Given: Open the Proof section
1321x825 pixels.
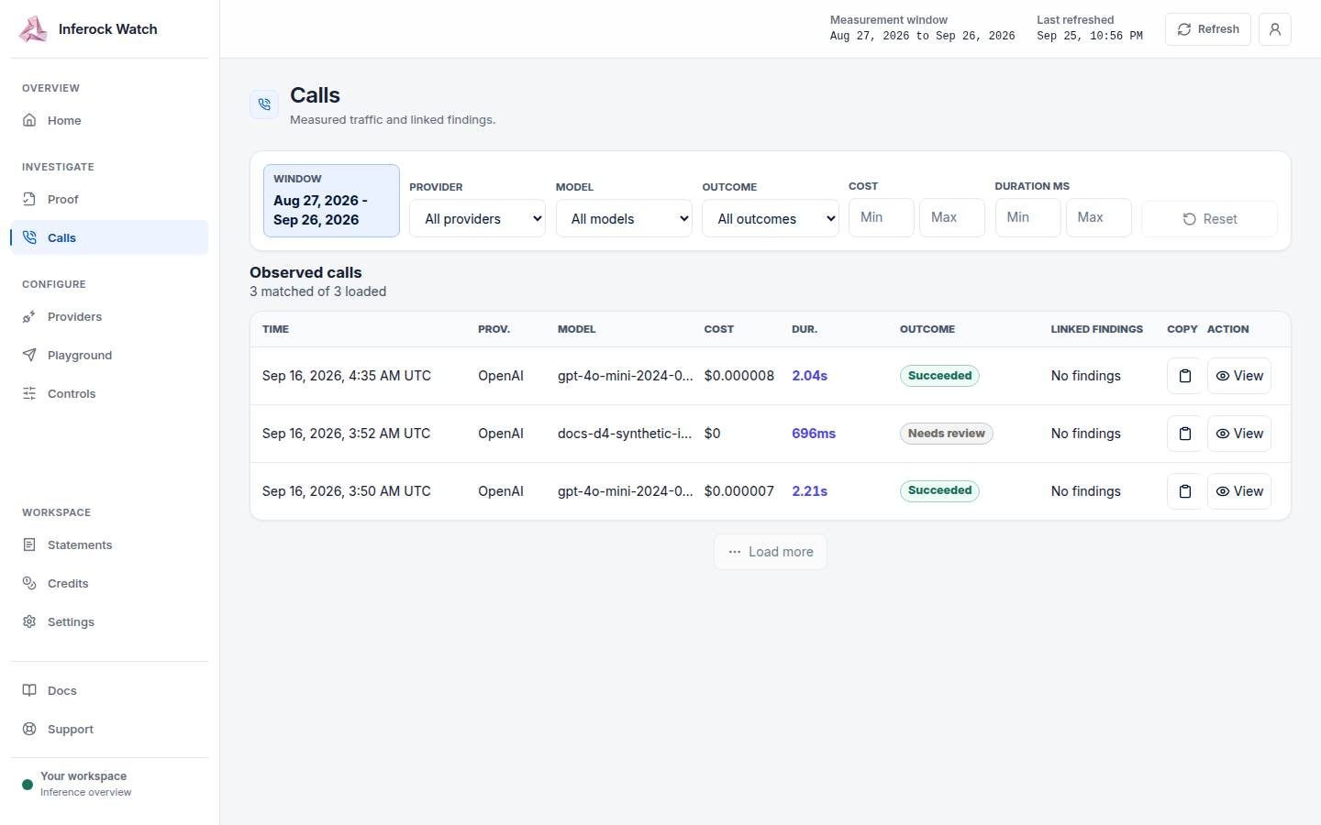Looking at the screenshot, I should 109,199.
